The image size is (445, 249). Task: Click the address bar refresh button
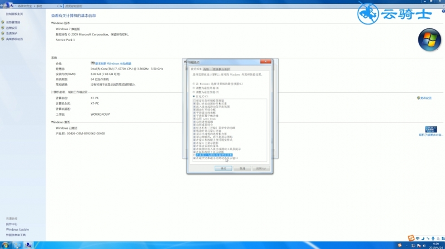click(61, 6)
